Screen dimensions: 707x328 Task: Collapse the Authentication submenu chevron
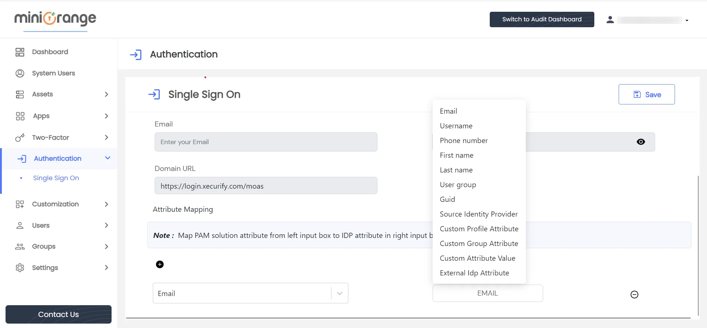108,158
